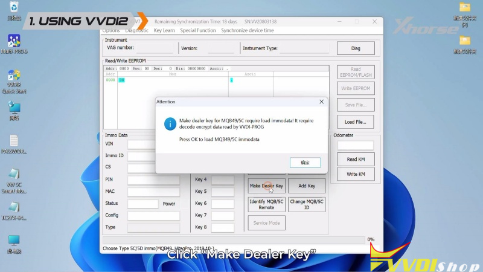
Task: Click the Read KM button
Action: tap(356, 160)
